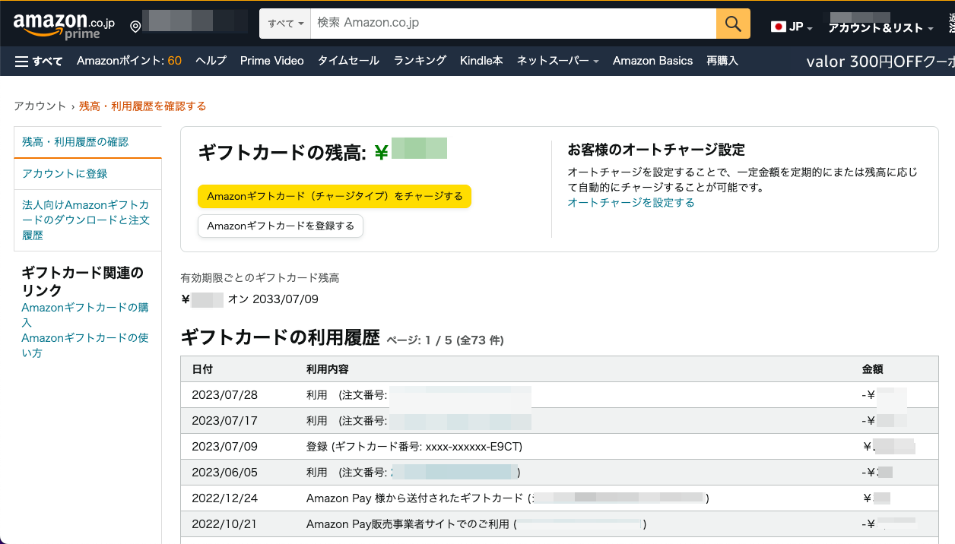Click the 2022/12/24 date cell

(224, 498)
